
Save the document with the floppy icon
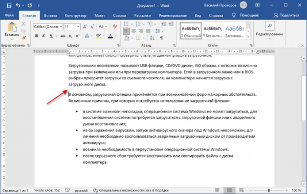(9, 6)
